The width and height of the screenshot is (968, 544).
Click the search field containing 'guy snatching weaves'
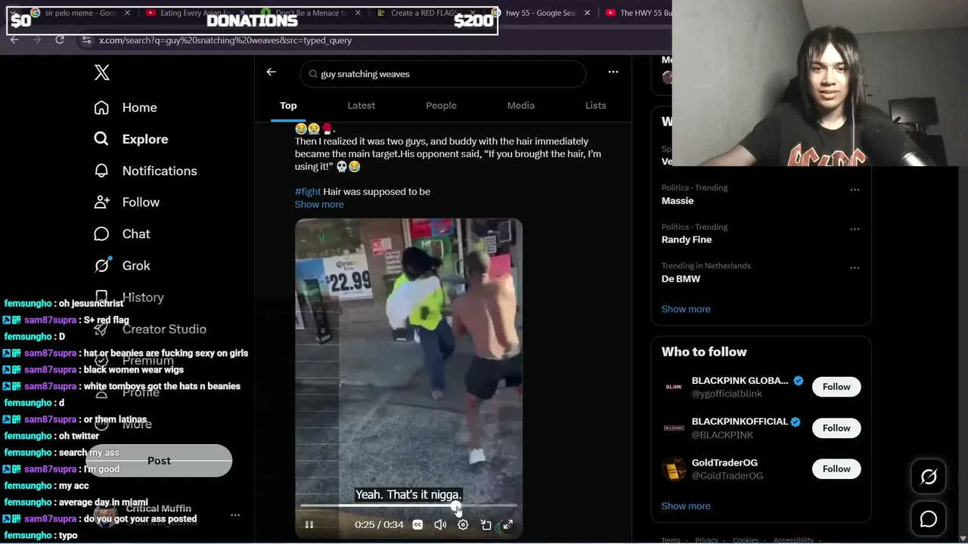click(x=443, y=74)
